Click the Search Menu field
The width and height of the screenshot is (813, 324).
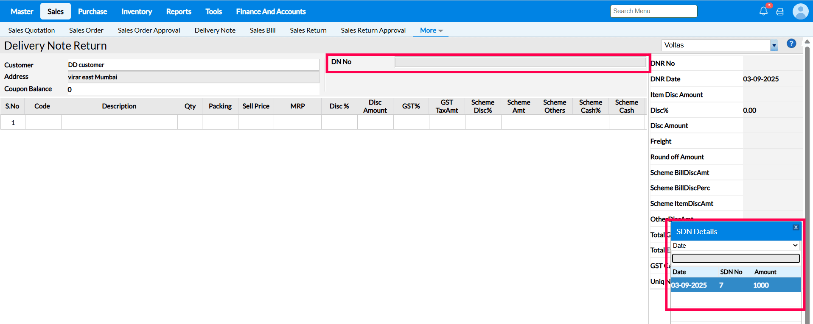(653, 11)
